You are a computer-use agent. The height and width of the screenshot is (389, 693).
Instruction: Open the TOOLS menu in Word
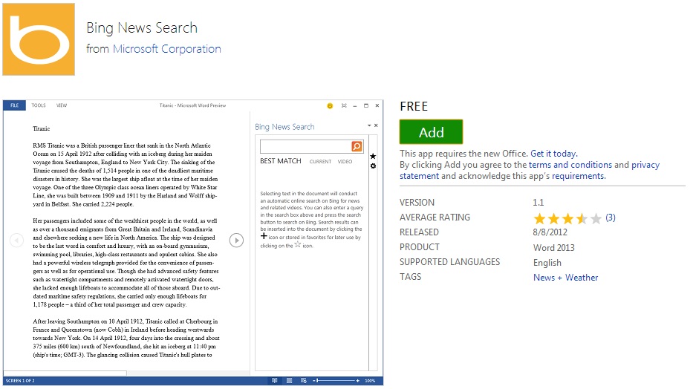pyautogui.click(x=39, y=105)
